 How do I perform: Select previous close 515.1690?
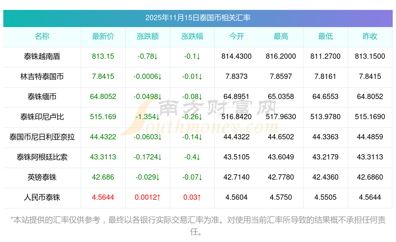(370, 117)
